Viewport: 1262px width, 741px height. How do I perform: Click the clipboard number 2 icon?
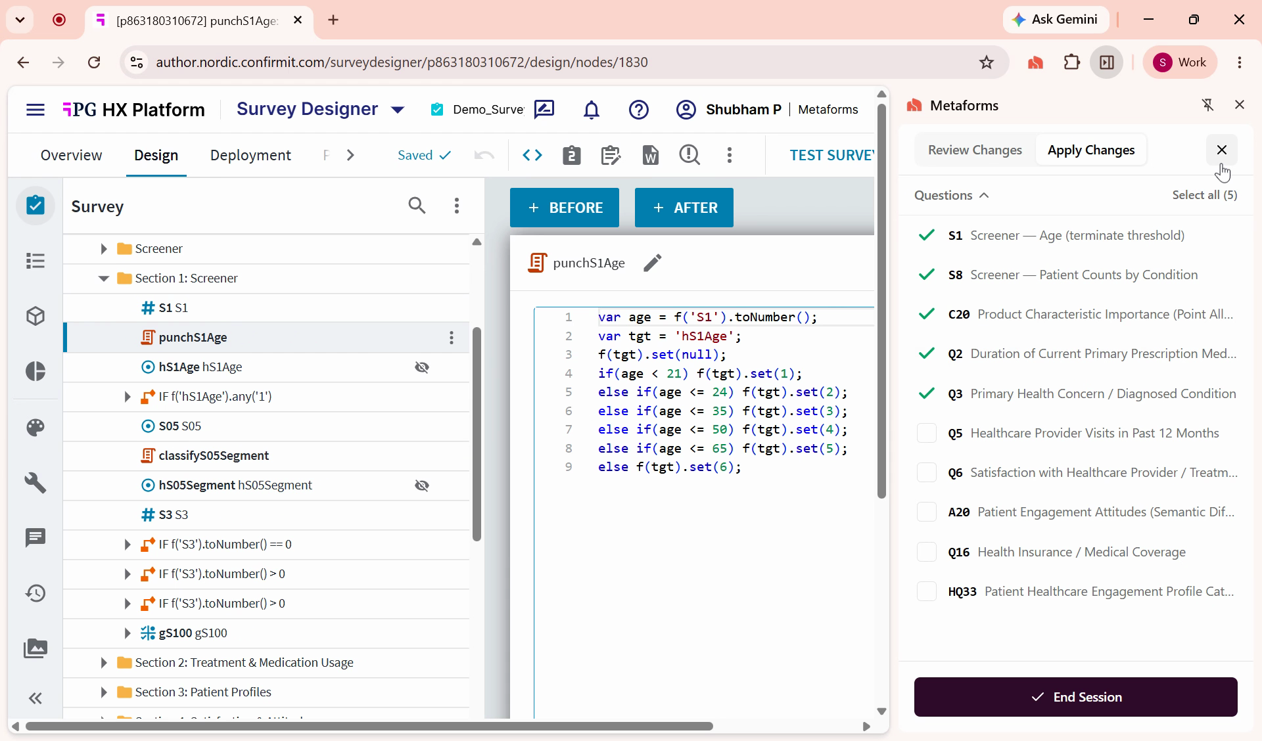pyautogui.click(x=572, y=155)
